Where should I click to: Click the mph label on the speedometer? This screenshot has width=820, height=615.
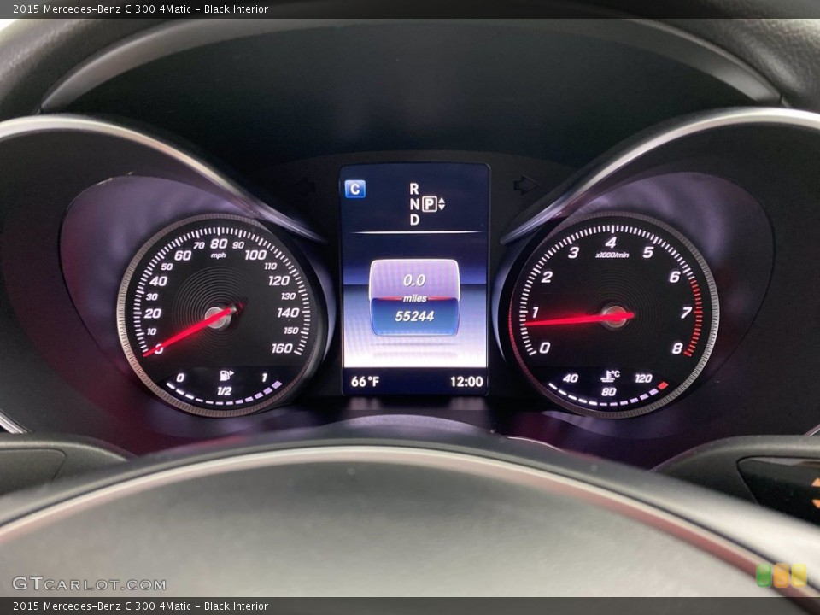pyautogui.click(x=218, y=255)
